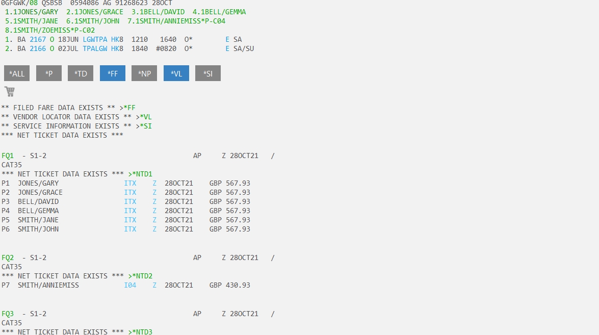Open the *NTD2 net ticket data link
The image size is (599, 335).
140,276
